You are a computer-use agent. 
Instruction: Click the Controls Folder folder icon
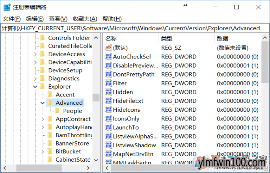coord(43,38)
